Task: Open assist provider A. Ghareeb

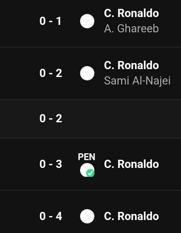Action: pyautogui.click(x=132, y=28)
